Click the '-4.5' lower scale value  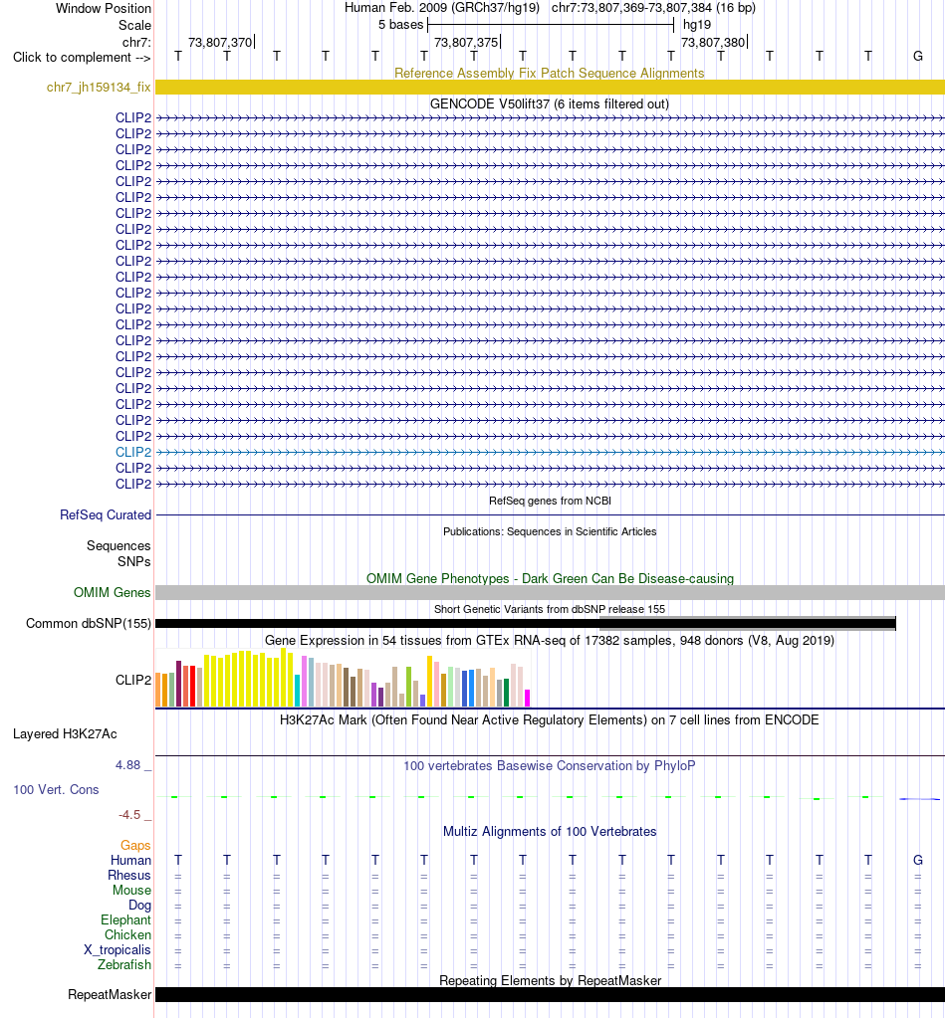coord(129,814)
